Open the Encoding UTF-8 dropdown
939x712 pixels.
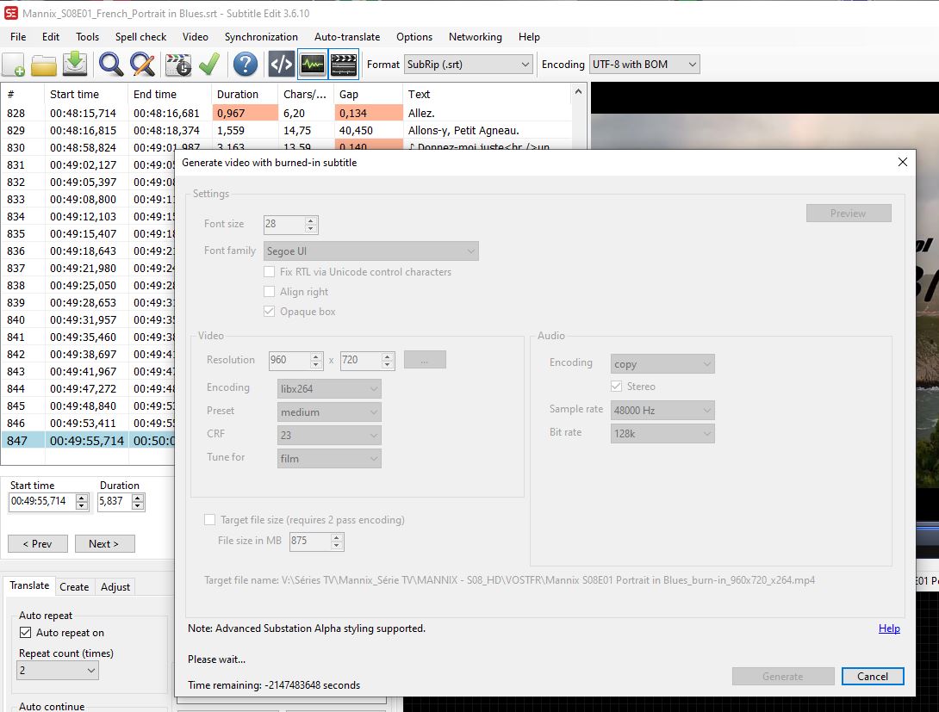point(644,64)
